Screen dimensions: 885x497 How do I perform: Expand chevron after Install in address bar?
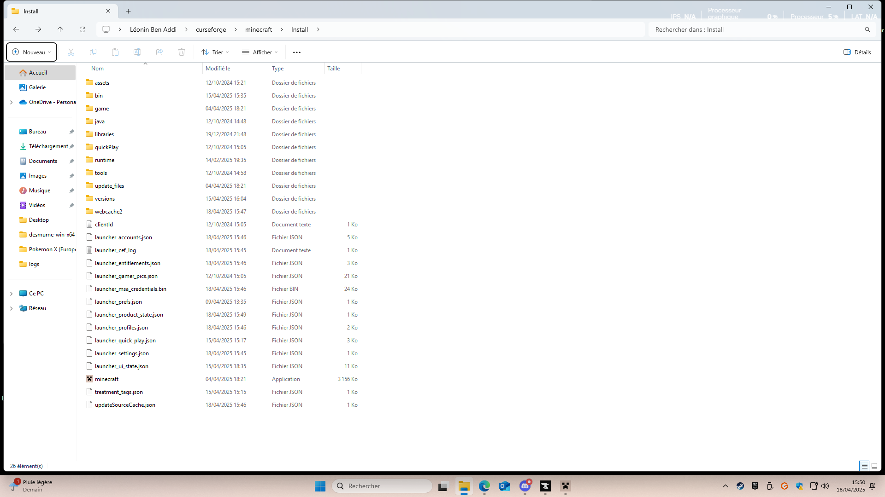point(318,29)
